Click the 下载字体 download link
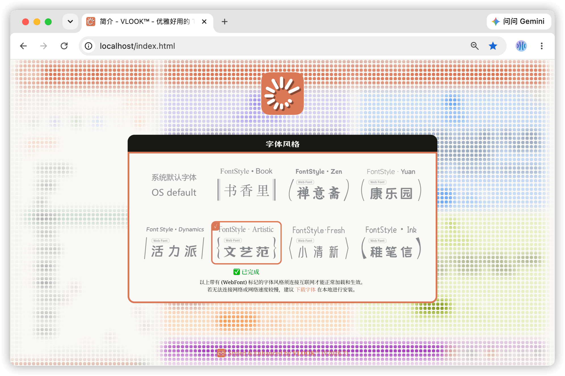 point(305,290)
